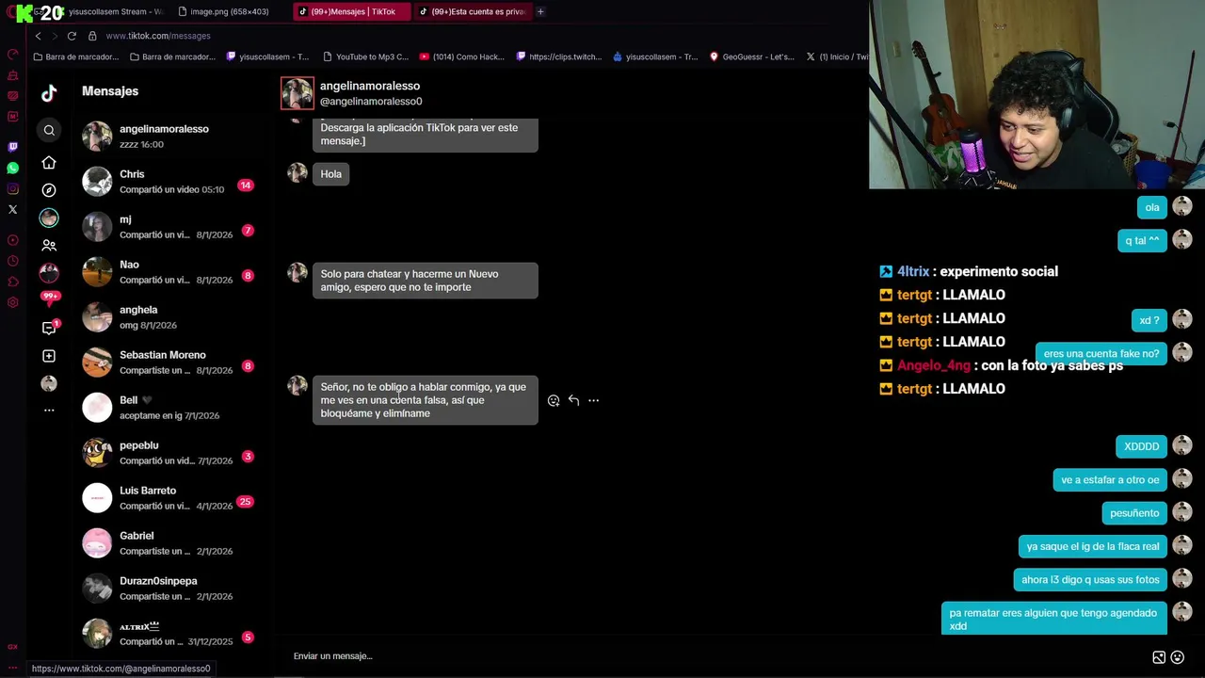Open the TikTok search icon
This screenshot has width=1205, height=678.
coord(49,130)
